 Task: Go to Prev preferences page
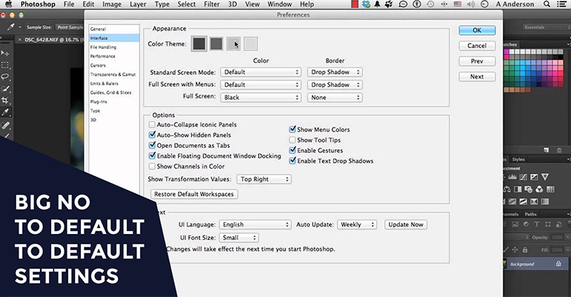point(477,61)
